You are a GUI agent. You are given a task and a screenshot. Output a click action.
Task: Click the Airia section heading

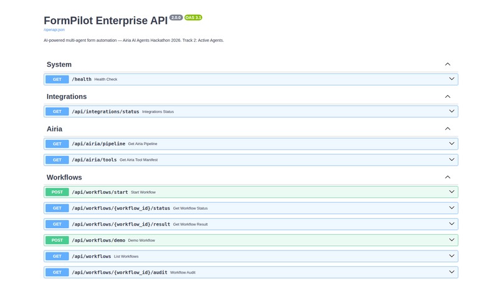(54, 129)
